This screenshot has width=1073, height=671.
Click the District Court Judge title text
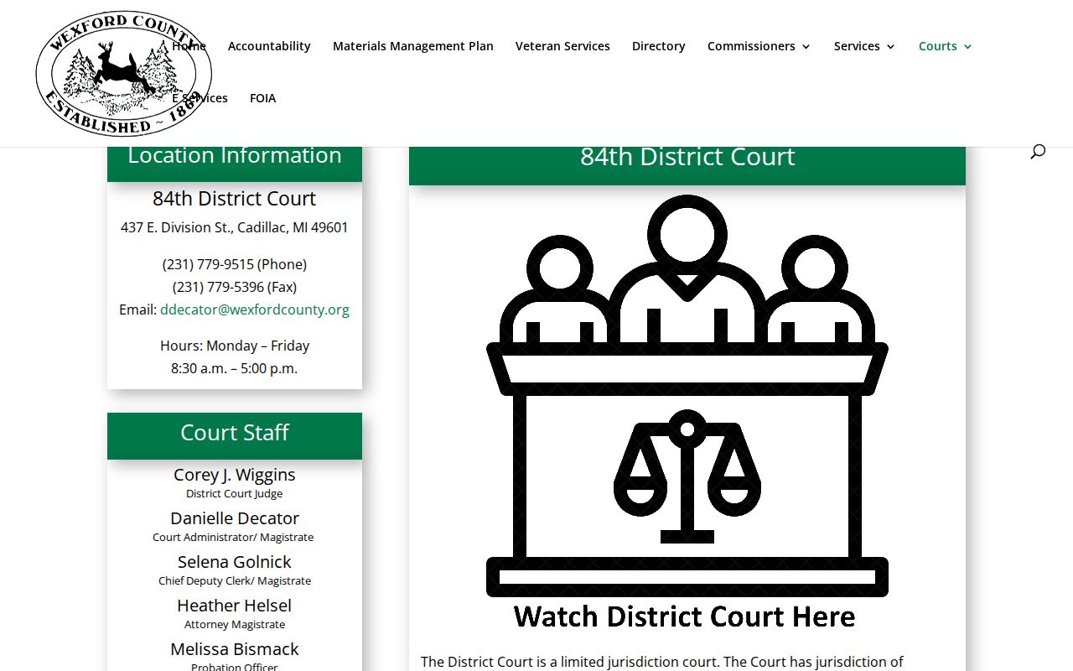point(235,494)
